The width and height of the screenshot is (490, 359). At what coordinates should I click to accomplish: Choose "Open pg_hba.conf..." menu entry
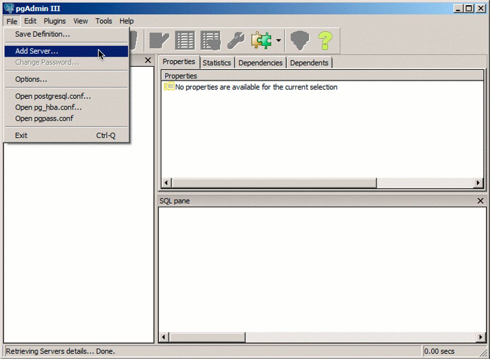[48, 107]
